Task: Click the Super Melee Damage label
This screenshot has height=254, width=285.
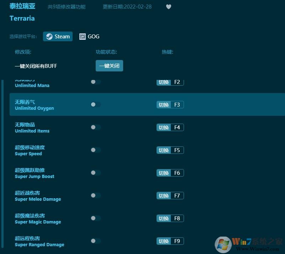Action: click(x=38, y=199)
